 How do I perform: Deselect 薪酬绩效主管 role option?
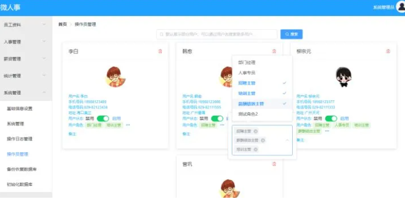click(262, 104)
